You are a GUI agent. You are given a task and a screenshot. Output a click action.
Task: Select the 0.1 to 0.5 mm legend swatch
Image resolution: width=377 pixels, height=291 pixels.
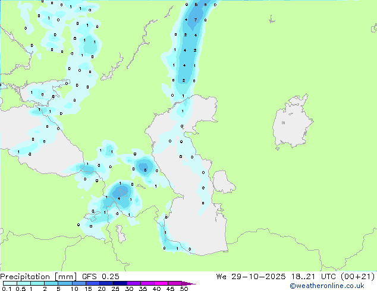(x=10, y=283)
